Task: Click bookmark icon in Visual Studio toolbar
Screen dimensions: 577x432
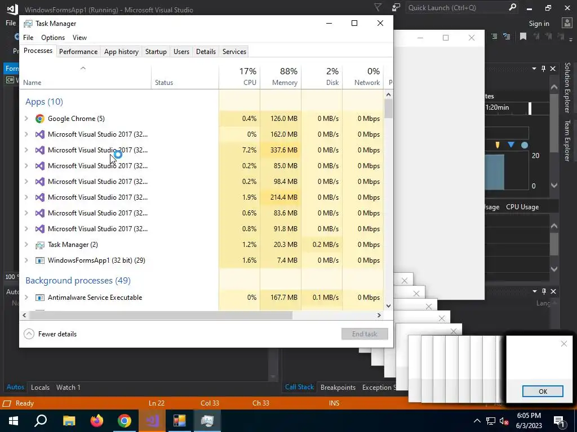Action: (x=523, y=37)
